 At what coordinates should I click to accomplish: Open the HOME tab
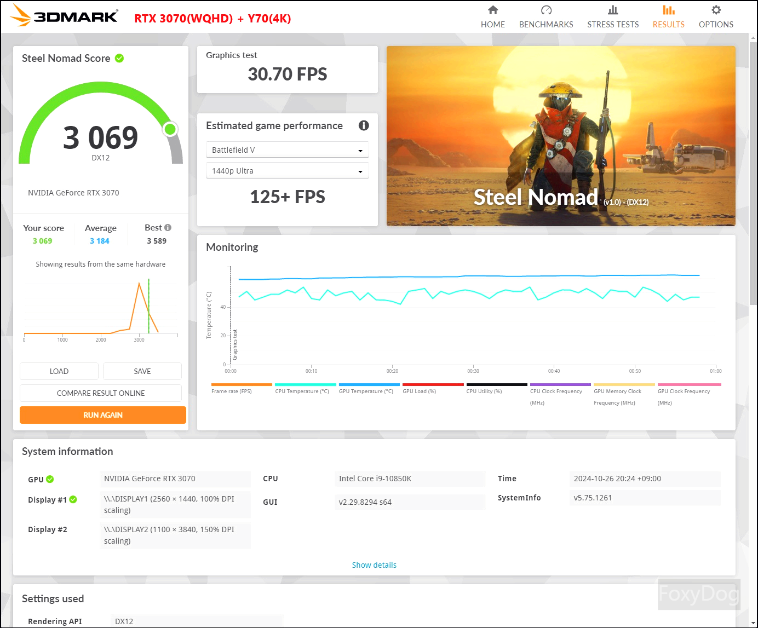point(493,18)
